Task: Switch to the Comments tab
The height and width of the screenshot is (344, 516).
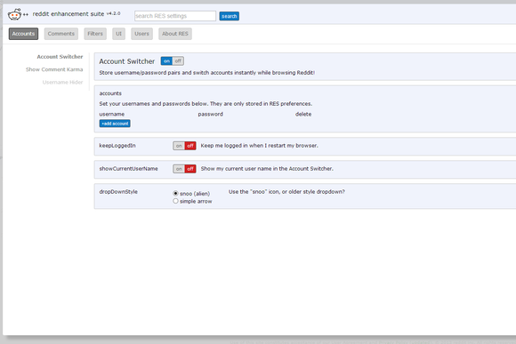Action: pyautogui.click(x=61, y=34)
